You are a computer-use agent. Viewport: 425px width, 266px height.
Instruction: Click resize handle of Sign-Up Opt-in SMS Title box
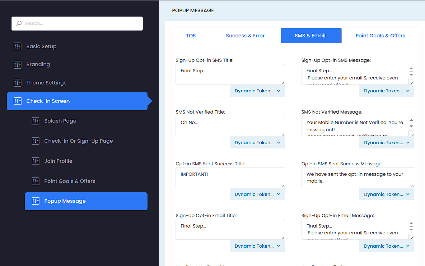283,83
